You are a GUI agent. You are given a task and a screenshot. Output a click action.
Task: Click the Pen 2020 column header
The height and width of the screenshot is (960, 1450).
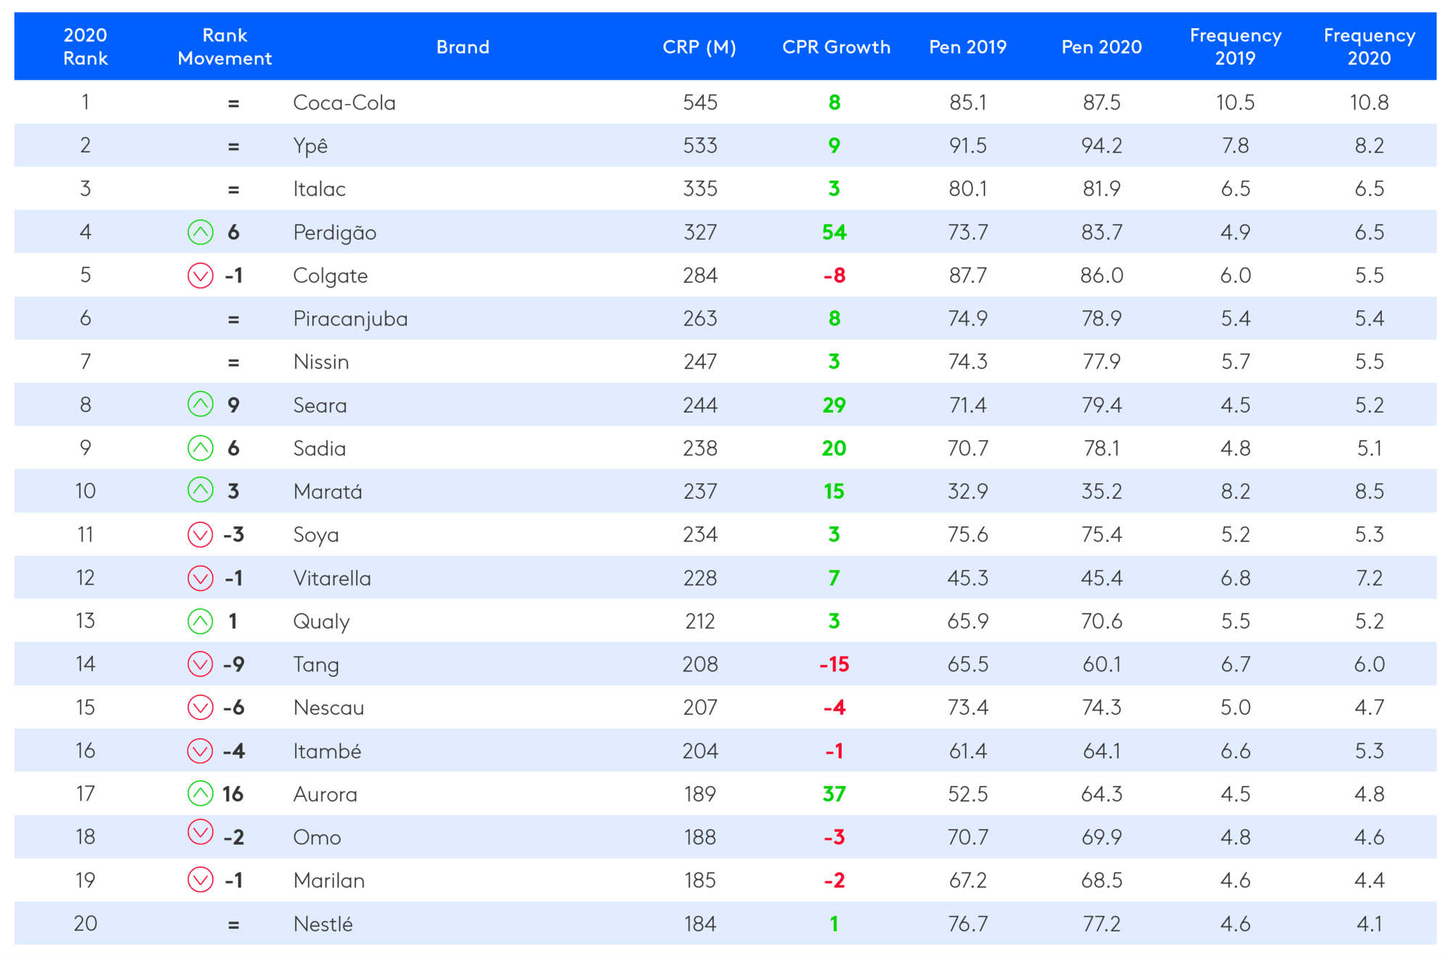pos(1101,47)
